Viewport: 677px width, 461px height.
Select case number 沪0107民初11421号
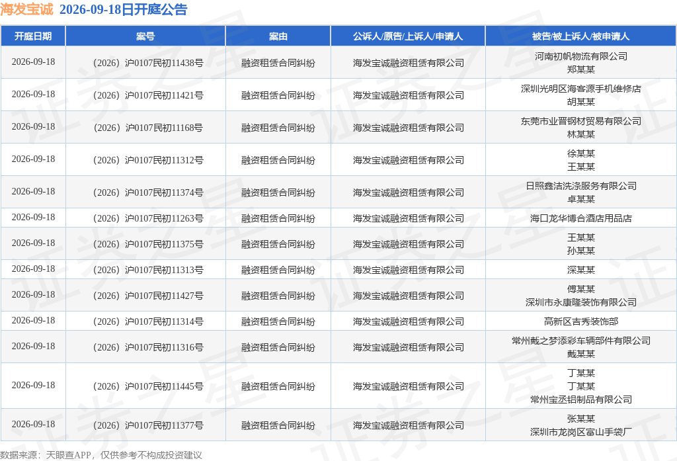pos(148,95)
